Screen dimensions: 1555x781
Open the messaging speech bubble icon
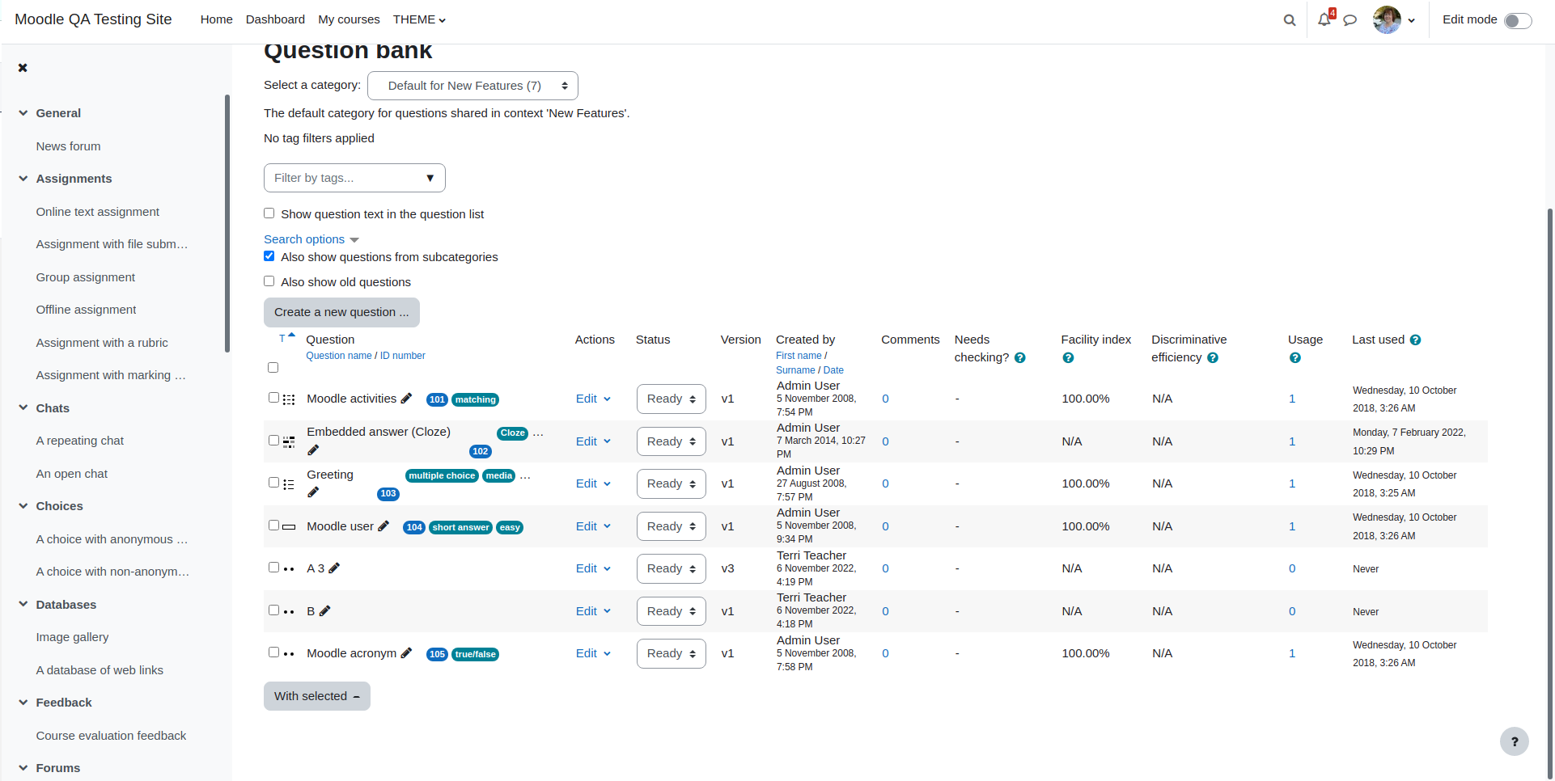[x=1350, y=20]
